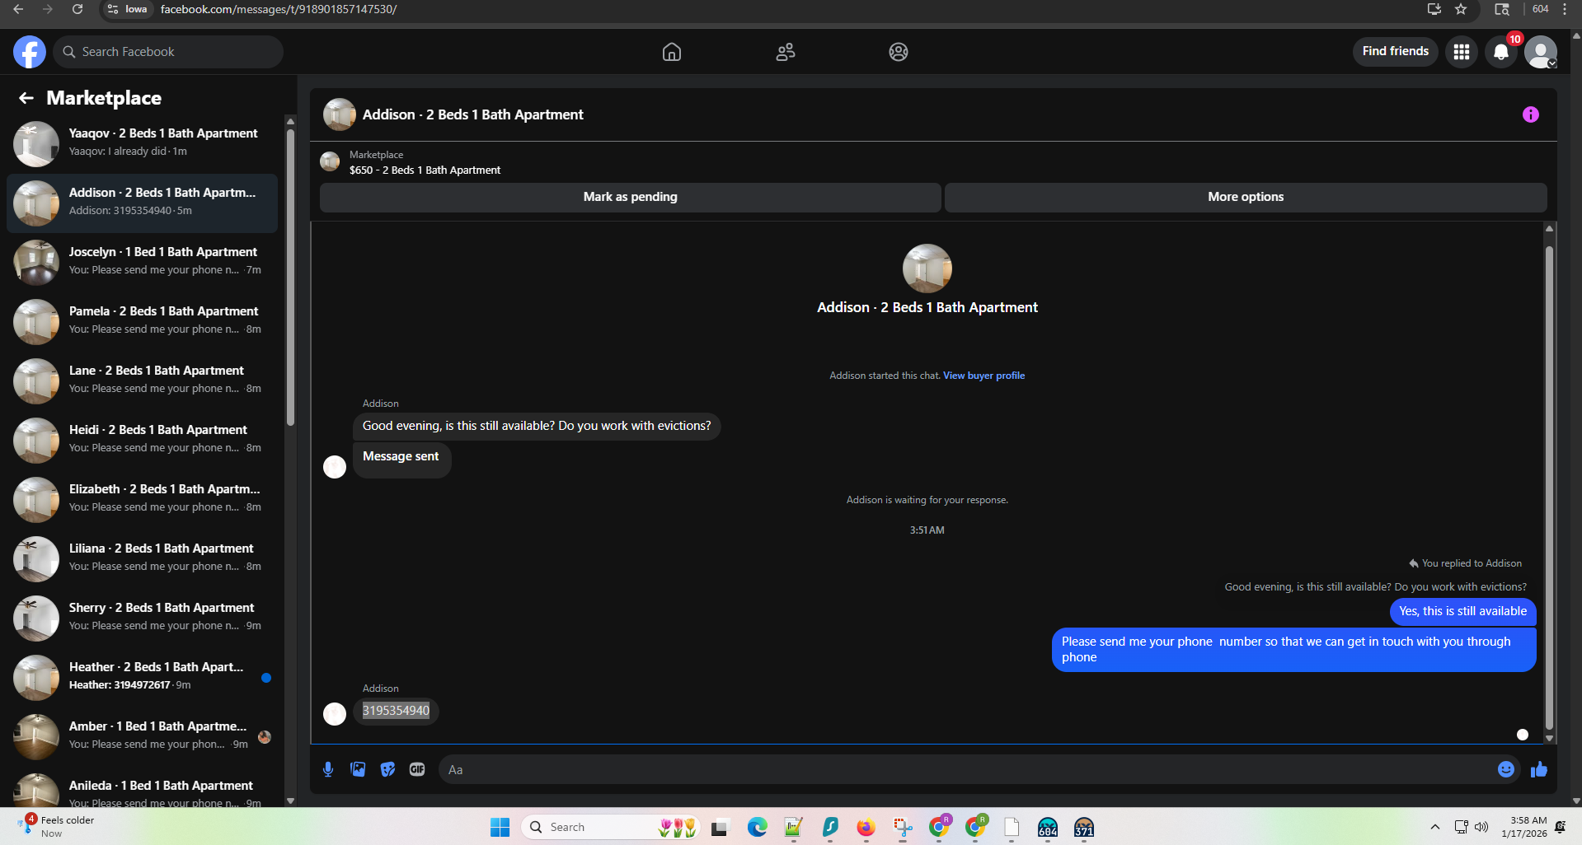Click the Home icon in top navigation
The height and width of the screenshot is (845, 1582).
pyautogui.click(x=672, y=52)
